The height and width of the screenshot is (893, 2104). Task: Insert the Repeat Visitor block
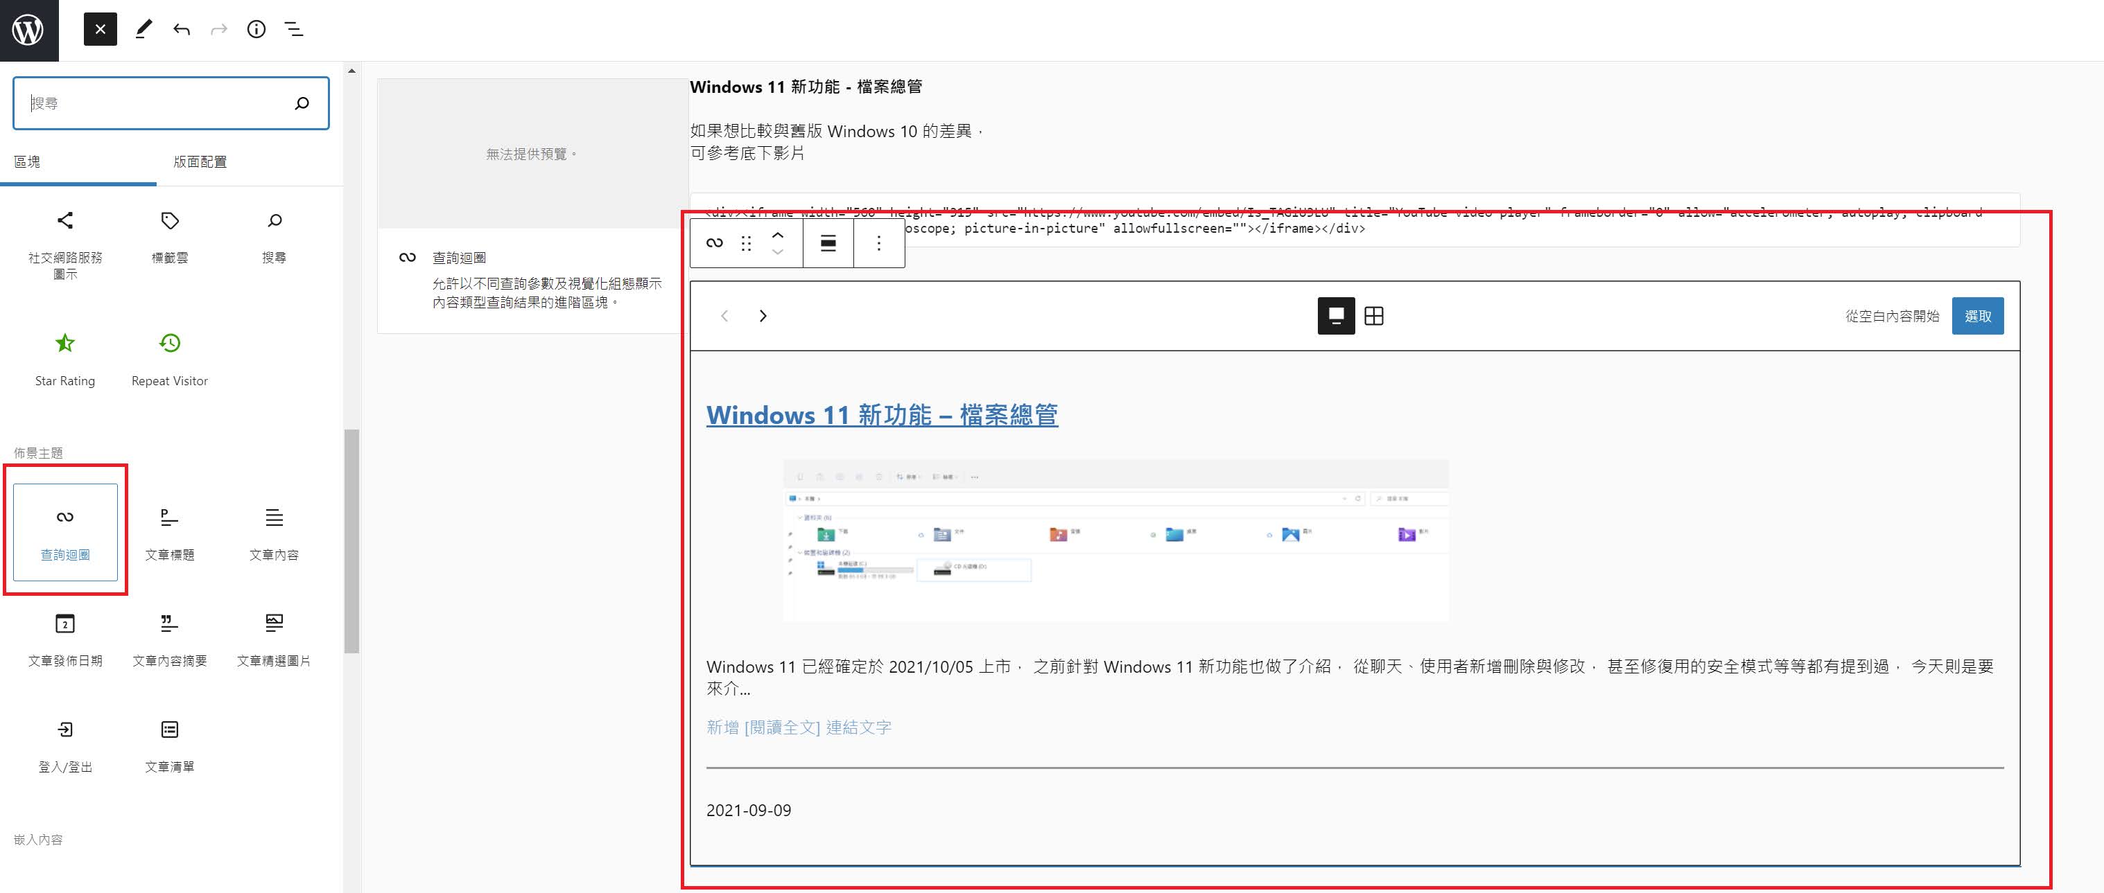click(x=169, y=359)
